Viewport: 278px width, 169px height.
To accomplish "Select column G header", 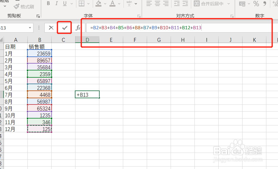I will point(159,40).
